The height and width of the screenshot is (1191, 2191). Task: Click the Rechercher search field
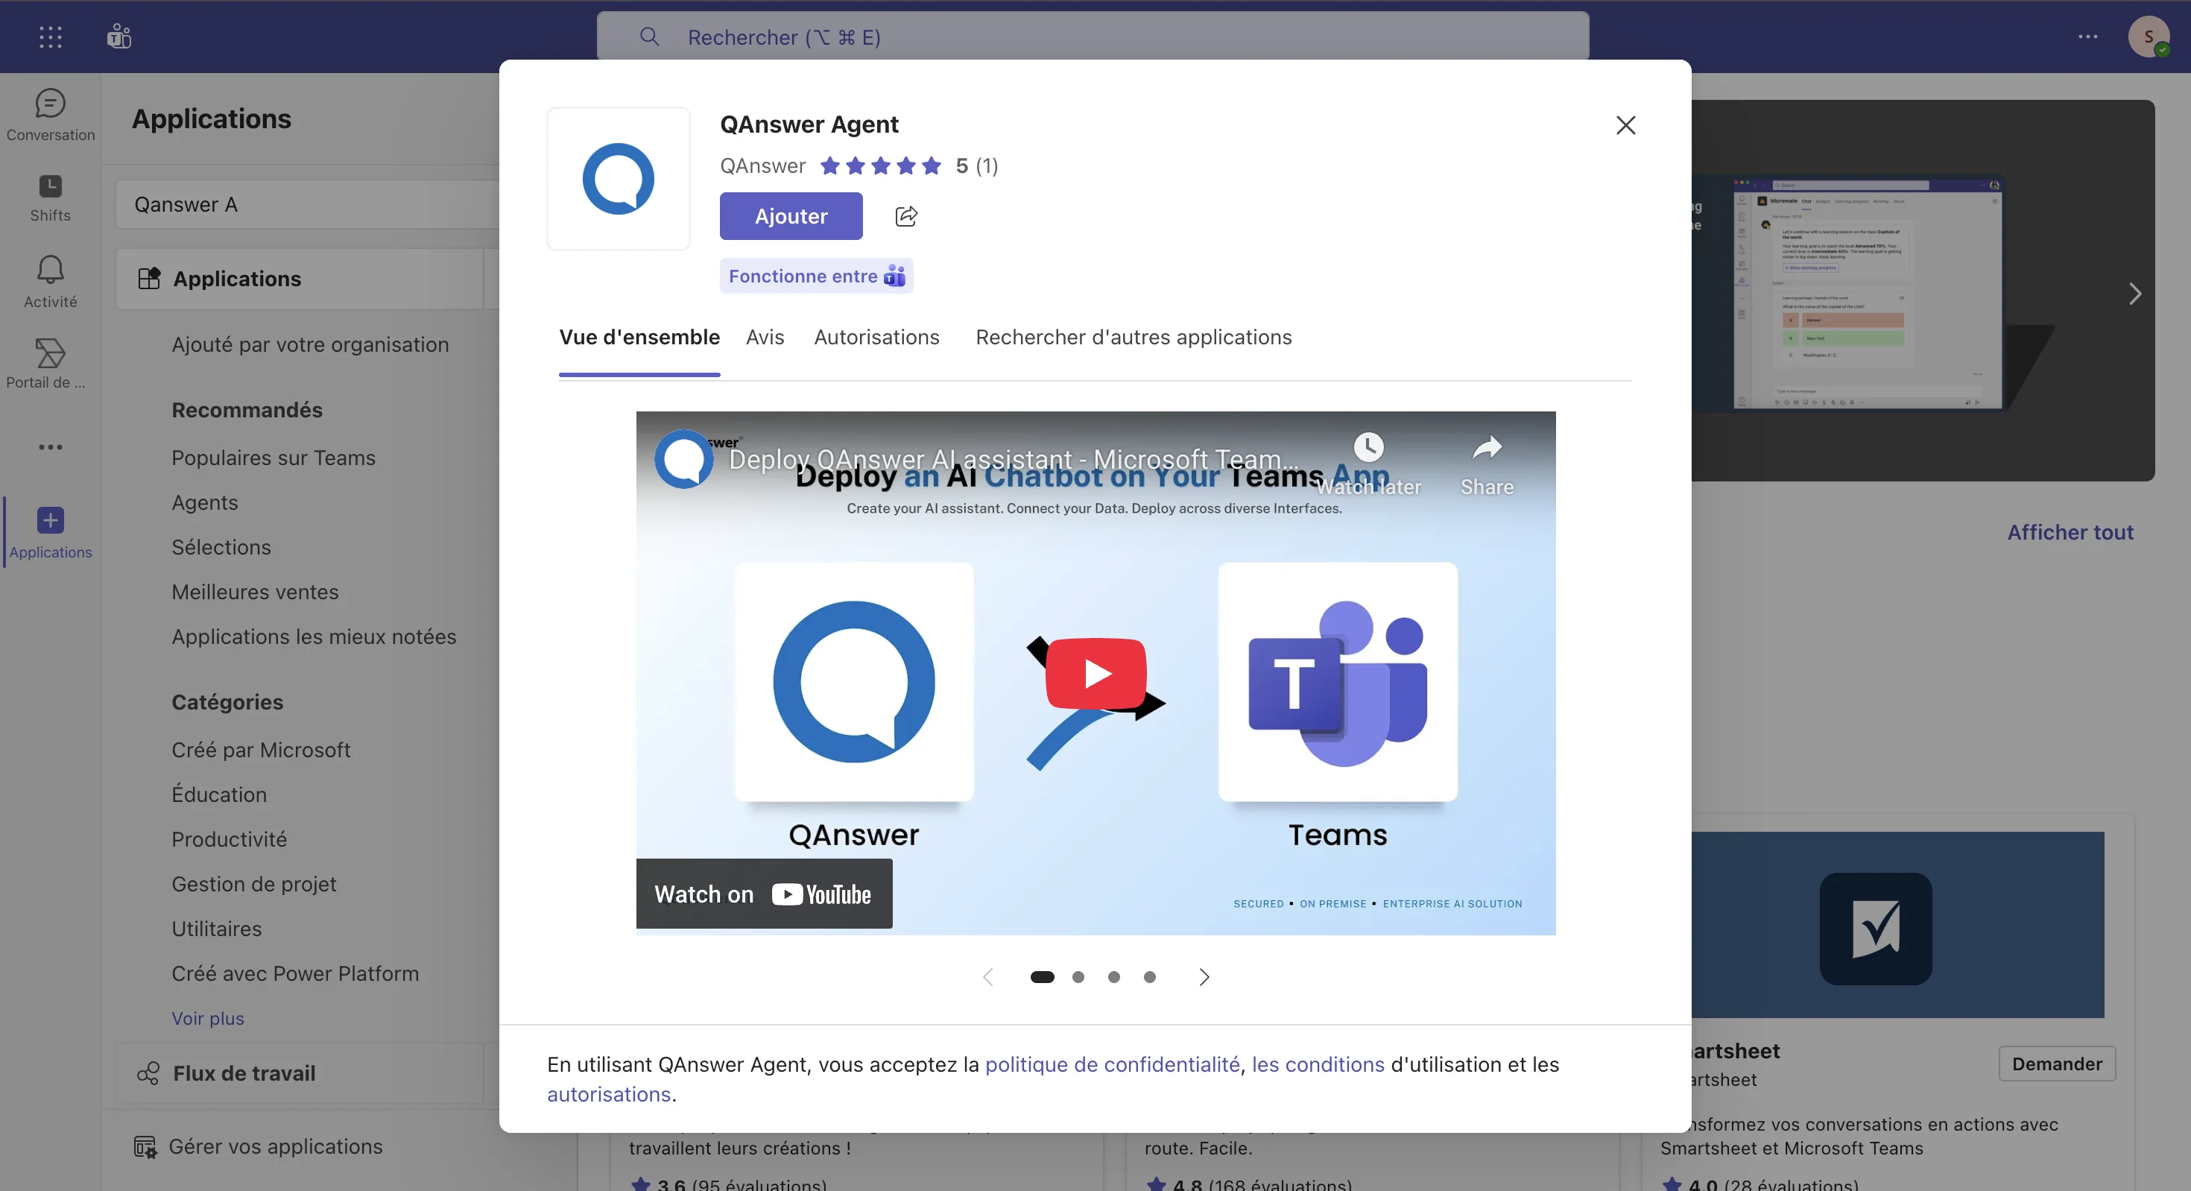tap(1092, 37)
